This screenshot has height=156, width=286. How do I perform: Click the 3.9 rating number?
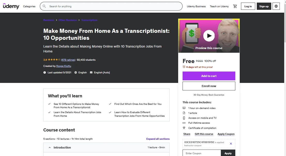(45, 60)
